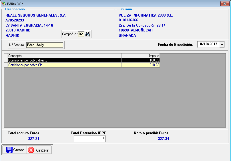Click the Cancelar button

pos(39,150)
